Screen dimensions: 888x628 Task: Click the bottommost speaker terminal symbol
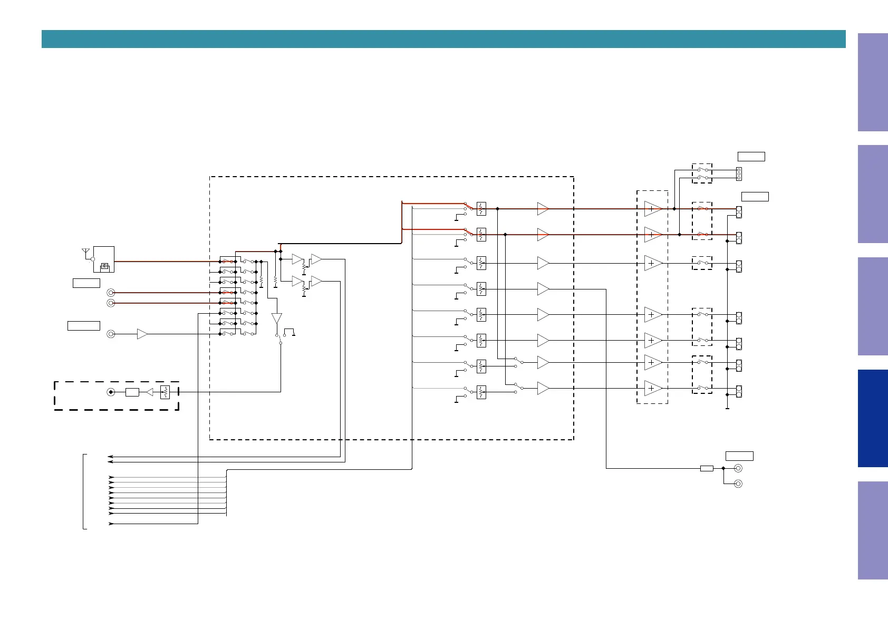coord(739,391)
